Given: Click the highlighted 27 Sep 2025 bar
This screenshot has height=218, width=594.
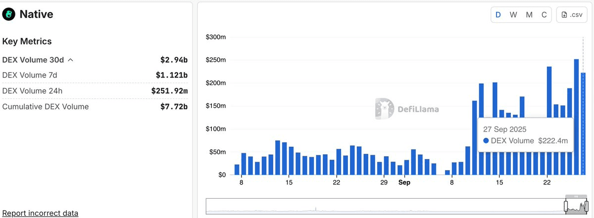Looking at the screenshot, I should click(x=583, y=124).
